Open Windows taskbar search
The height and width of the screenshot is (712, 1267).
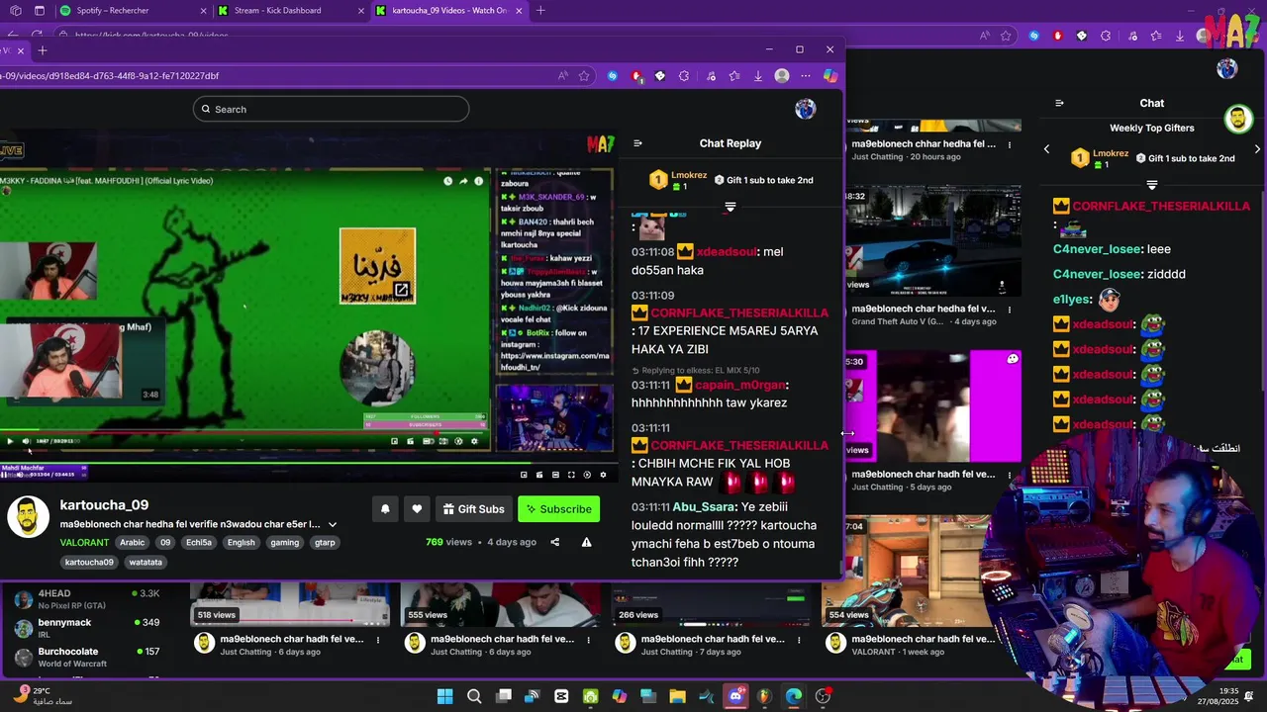(x=474, y=696)
